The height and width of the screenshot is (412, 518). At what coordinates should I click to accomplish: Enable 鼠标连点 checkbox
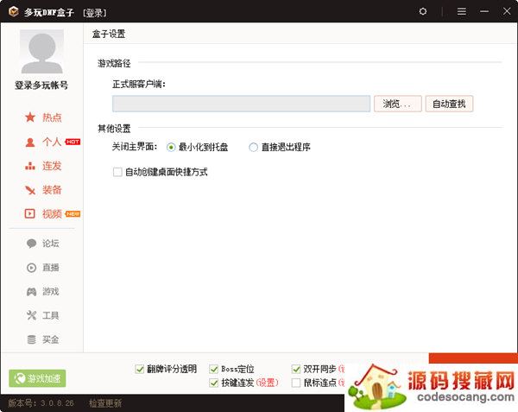(x=296, y=383)
